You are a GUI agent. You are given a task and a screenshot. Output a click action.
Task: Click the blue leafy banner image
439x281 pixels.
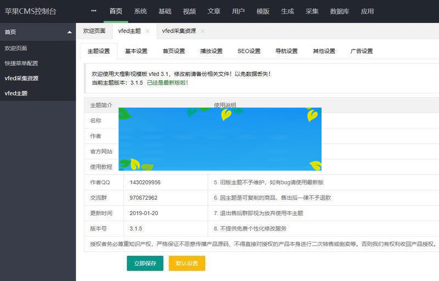[x=219, y=139]
